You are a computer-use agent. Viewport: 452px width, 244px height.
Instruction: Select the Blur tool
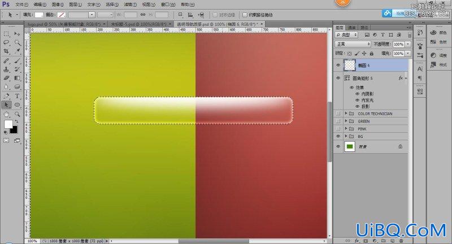(x=6, y=87)
